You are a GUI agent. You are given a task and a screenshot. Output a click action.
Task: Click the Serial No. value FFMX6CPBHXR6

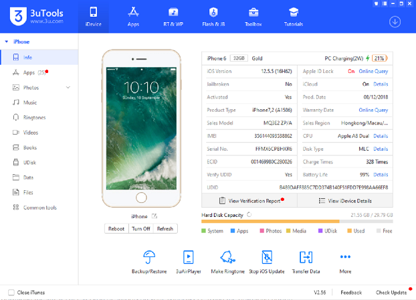tap(274, 149)
